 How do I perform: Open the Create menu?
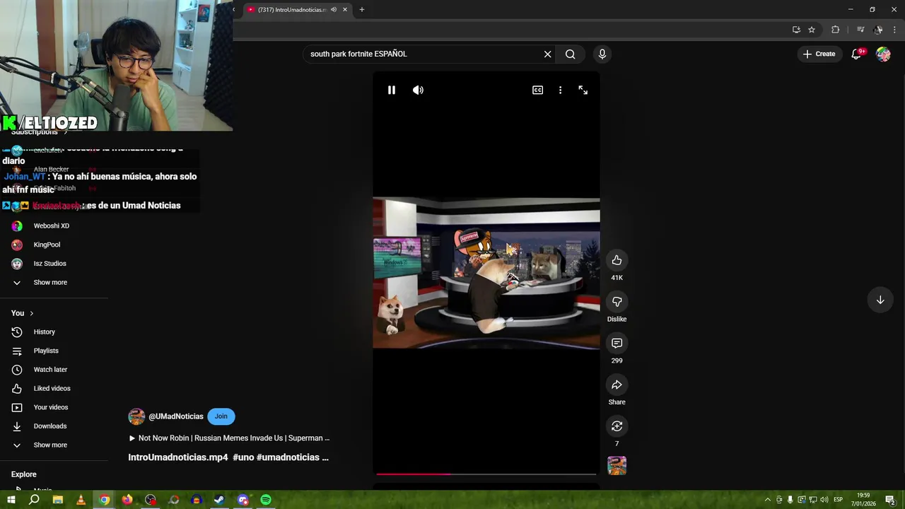[x=819, y=54]
